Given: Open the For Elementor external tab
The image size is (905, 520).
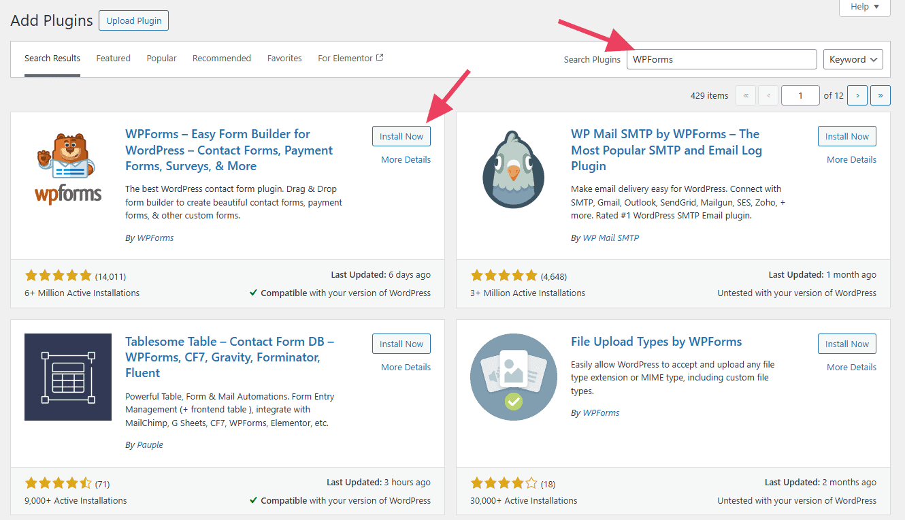Looking at the screenshot, I should point(350,59).
